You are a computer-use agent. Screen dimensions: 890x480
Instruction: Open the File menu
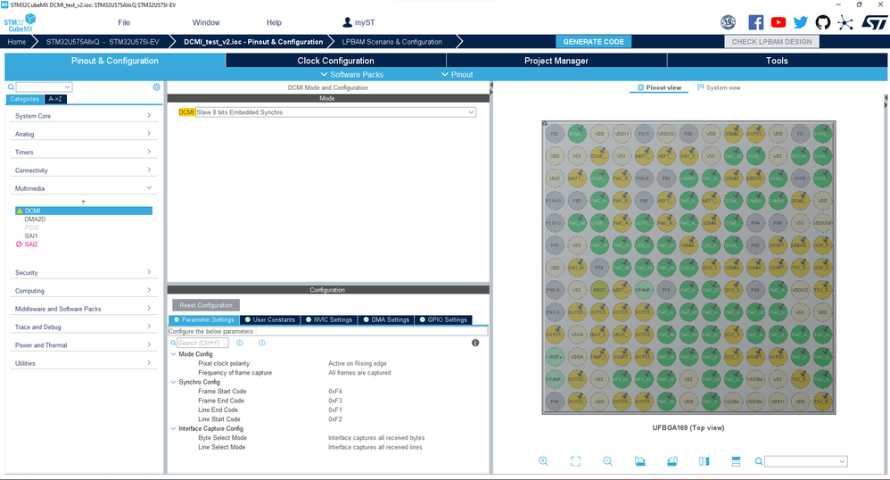click(124, 22)
